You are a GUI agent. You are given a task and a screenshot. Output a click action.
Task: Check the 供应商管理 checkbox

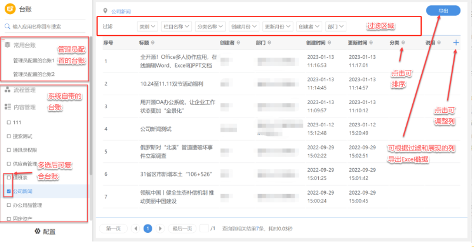[x=9, y=164]
